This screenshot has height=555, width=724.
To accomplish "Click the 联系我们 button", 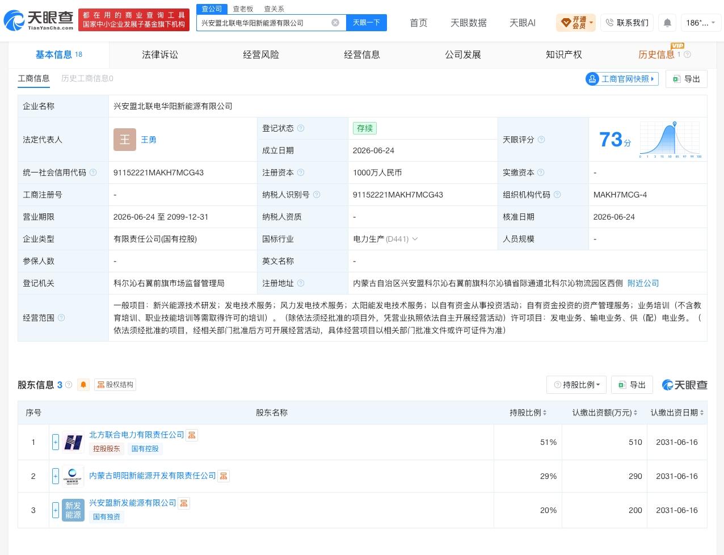I will click(x=627, y=23).
